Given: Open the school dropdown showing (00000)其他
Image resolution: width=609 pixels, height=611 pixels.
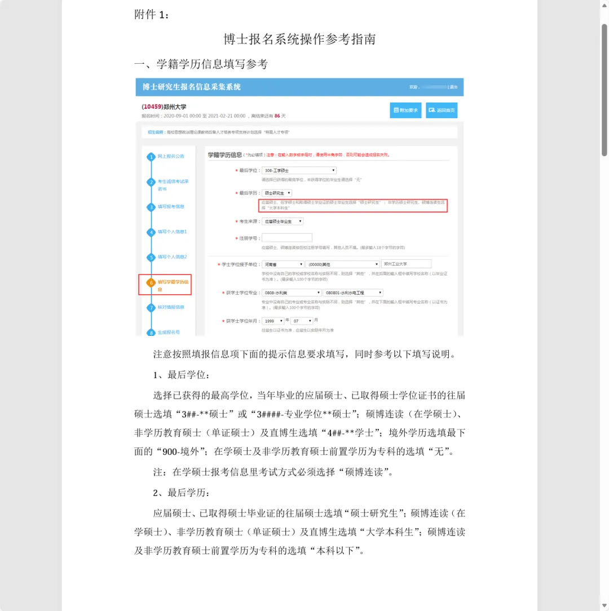Looking at the screenshot, I should coord(342,264).
